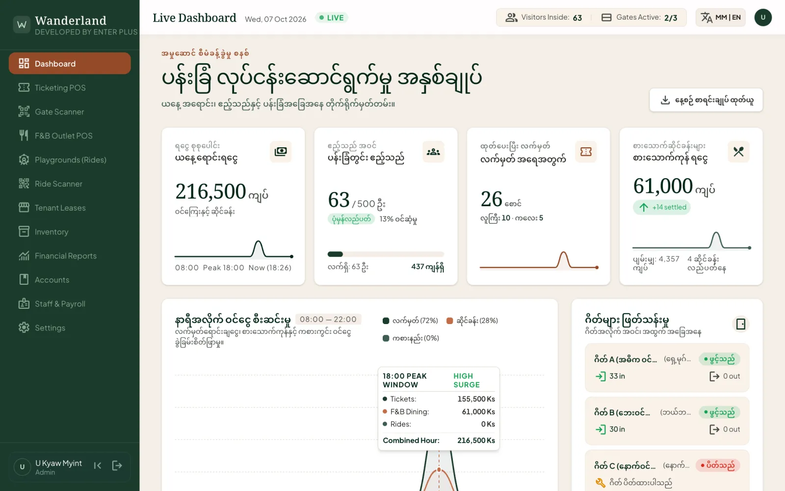Click Gate C closed status badge

[x=718, y=465]
